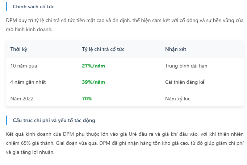Select the "Nhận xét" column header
This screenshot has width=247, height=165.
tap(176, 49)
